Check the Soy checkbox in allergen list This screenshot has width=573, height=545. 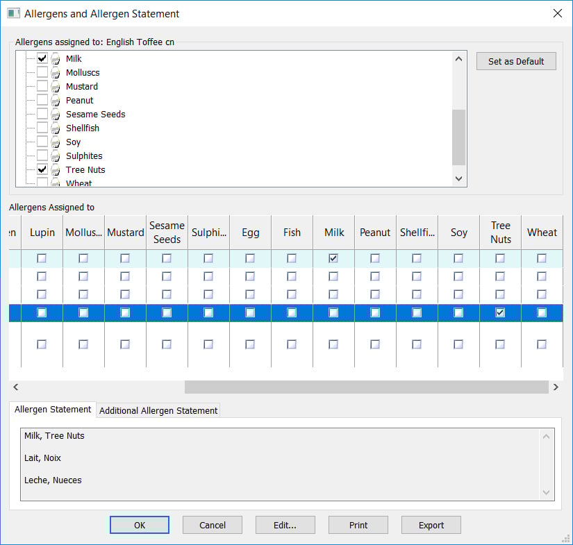pyautogui.click(x=42, y=142)
